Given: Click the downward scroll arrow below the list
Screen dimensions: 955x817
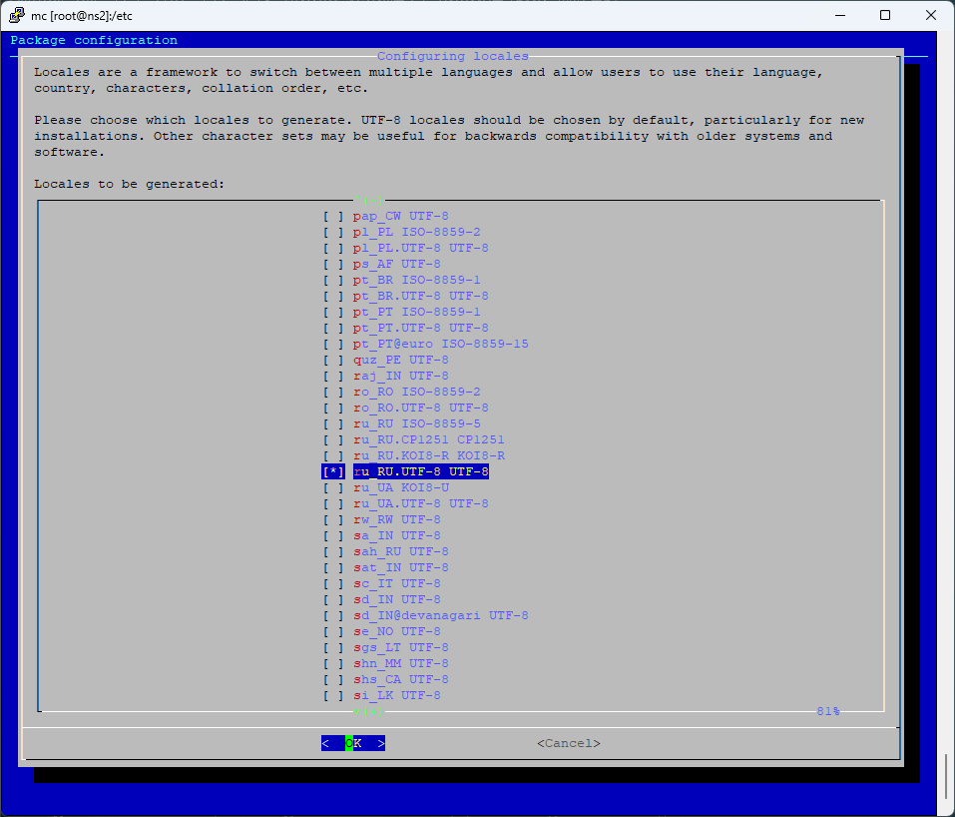Looking at the screenshot, I should (358, 711).
